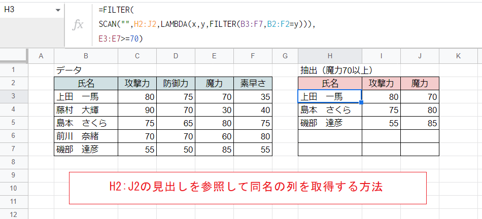
Task: Select row 1 header
Action: tap(14, 70)
